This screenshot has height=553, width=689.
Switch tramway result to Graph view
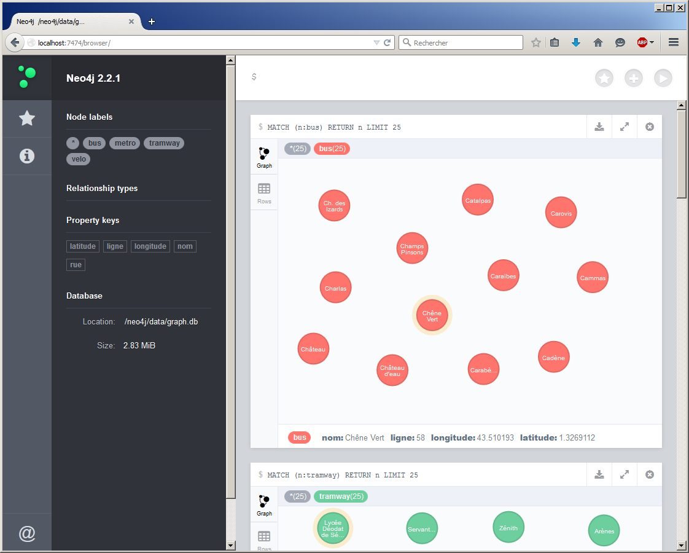tap(264, 505)
